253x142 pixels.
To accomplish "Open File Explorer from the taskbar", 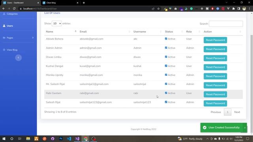I will [x=28, y=138].
